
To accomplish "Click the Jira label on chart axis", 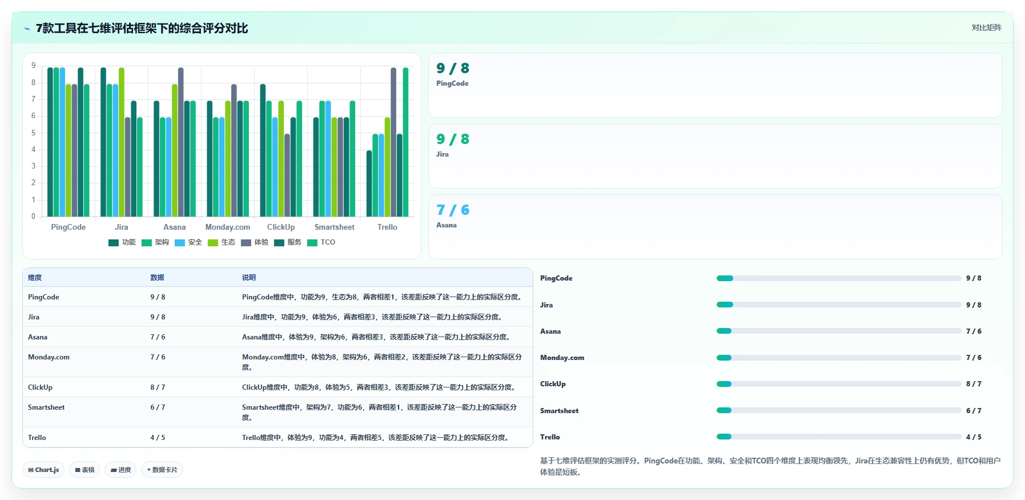I will click(122, 227).
